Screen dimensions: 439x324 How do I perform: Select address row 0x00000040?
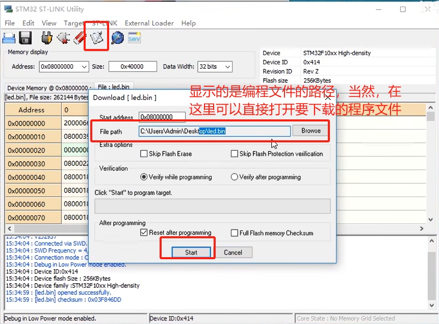coord(33,177)
